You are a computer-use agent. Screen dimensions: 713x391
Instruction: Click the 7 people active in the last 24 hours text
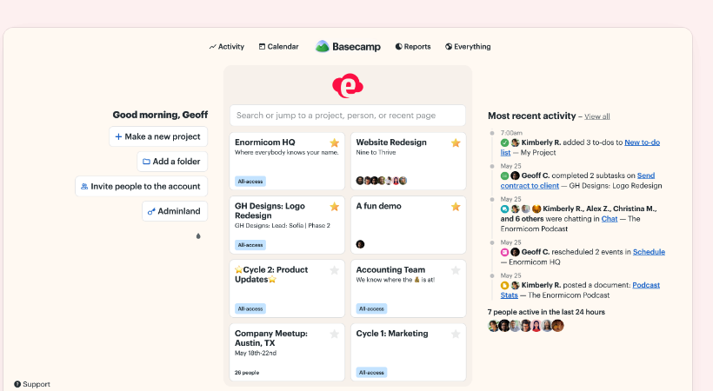pos(546,312)
